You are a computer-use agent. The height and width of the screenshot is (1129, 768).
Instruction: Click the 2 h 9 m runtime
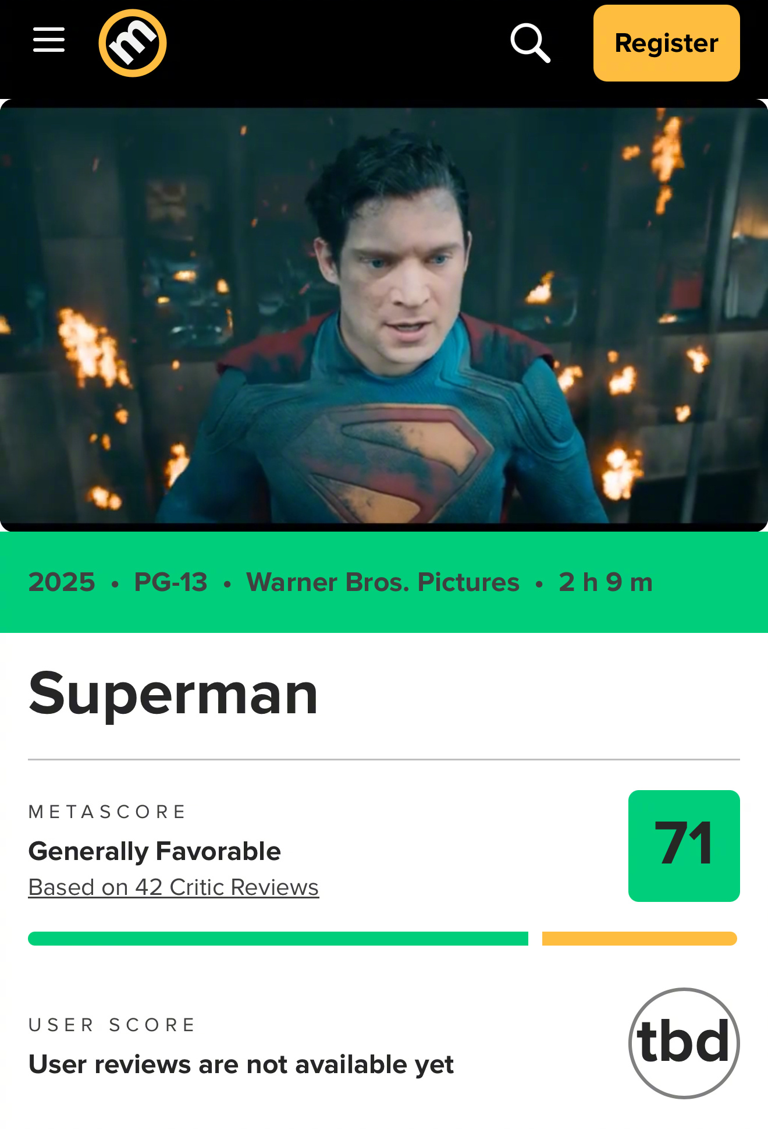tap(606, 582)
